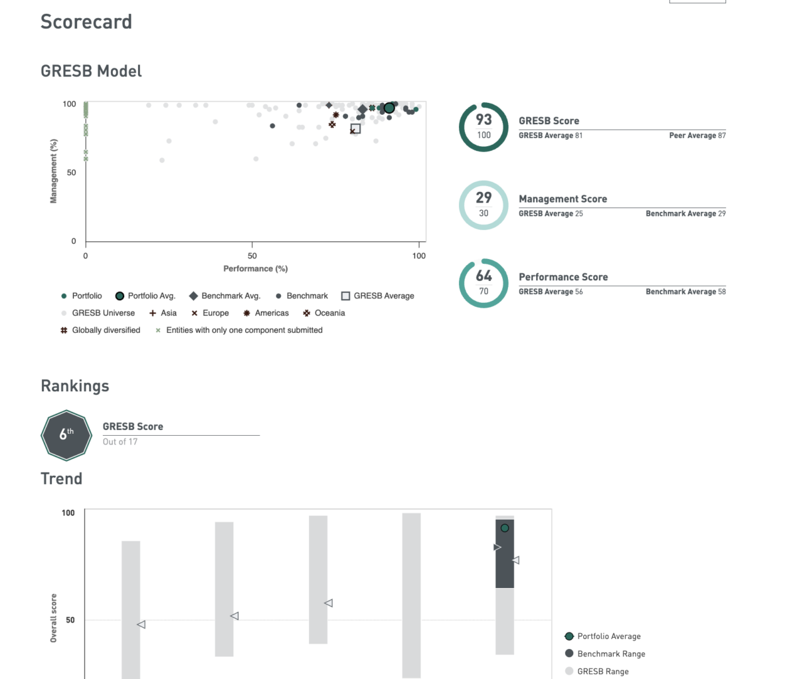Toggle the GRESB Range trend legend entry
Image resolution: width=797 pixels, height=679 pixels.
(x=596, y=671)
